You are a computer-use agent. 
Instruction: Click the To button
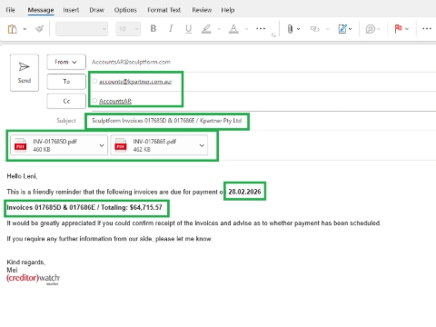pos(66,82)
